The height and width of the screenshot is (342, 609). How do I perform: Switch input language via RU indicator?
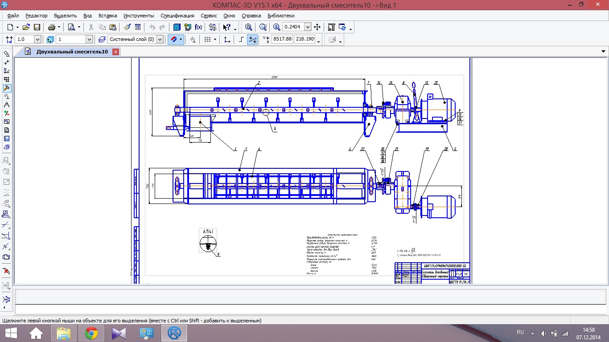[520, 332]
